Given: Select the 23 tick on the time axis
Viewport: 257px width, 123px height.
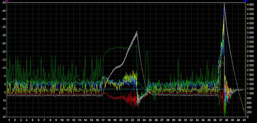Looking at the screenshot, I should [138, 120].
